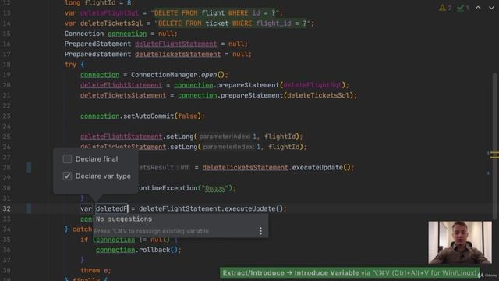Jump to previous highlighted problem arrow
Image resolution: width=499 pixels, height=281 pixels.
[478, 8]
